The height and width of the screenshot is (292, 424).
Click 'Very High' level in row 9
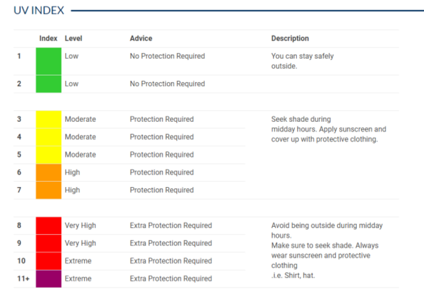point(80,243)
